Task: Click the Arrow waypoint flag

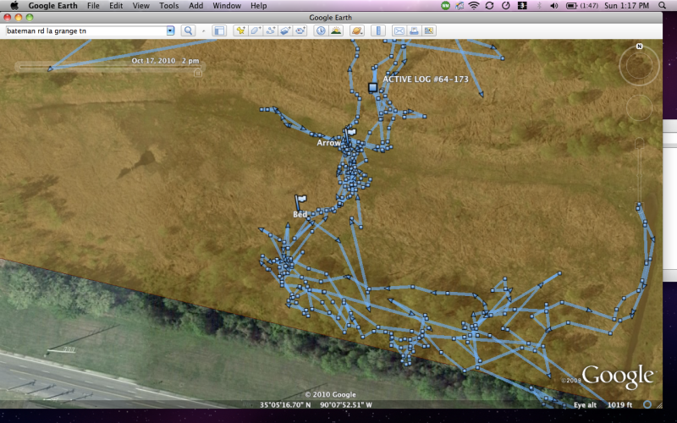Action: 349,135
